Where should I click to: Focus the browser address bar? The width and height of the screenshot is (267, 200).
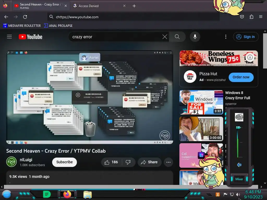[133, 17]
